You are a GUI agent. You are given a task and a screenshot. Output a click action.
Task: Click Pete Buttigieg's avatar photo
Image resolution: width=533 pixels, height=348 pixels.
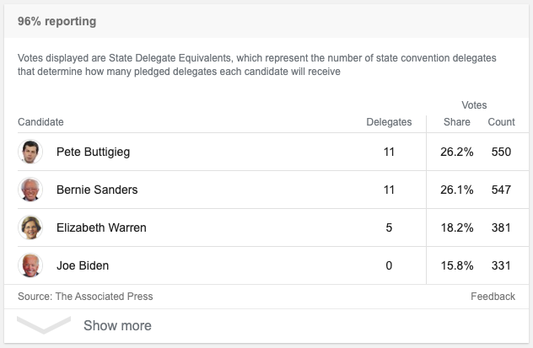[30, 152]
